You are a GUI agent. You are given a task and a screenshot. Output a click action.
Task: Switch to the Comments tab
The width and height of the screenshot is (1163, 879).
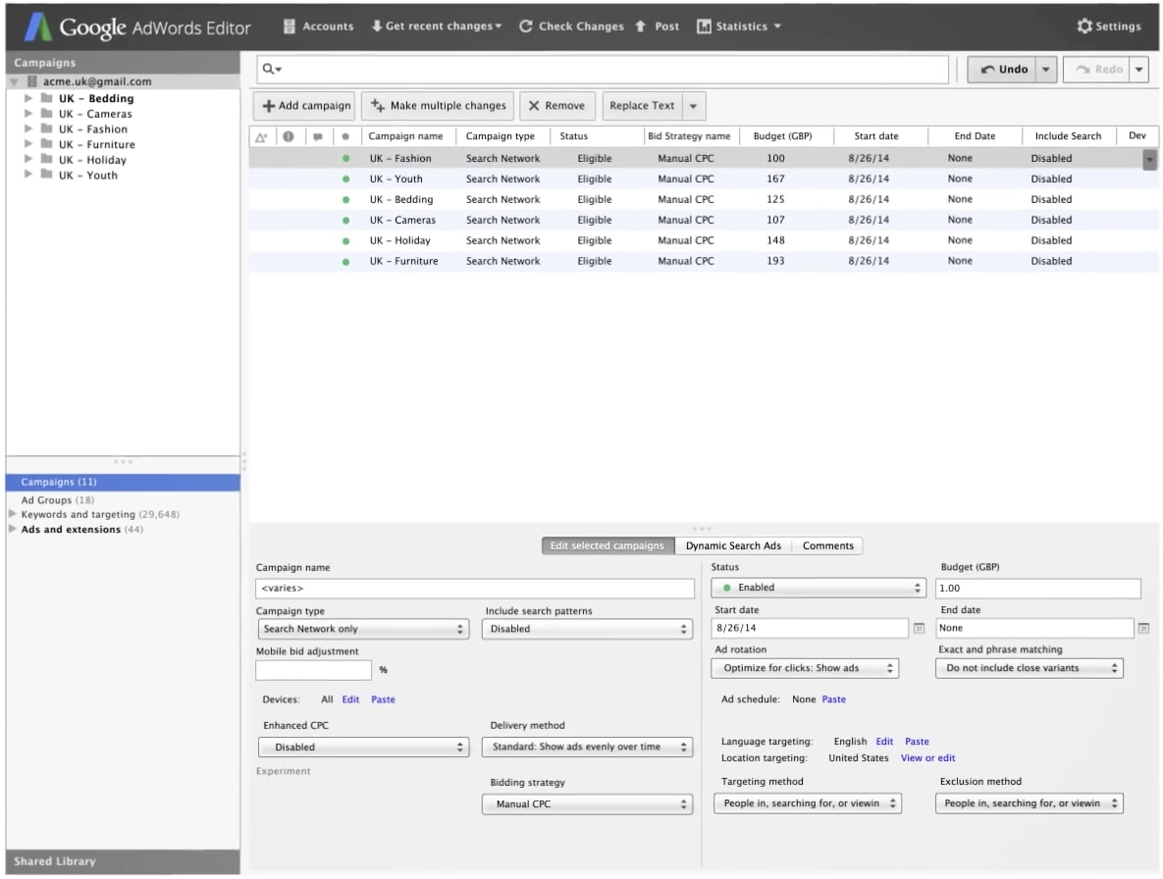[827, 546]
